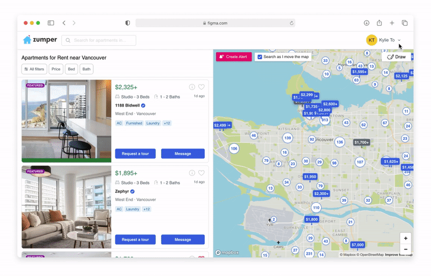Image resolution: width=431 pixels, height=276 pixels.
Task: Select the $1,950 map price marker
Action: (310, 176)
